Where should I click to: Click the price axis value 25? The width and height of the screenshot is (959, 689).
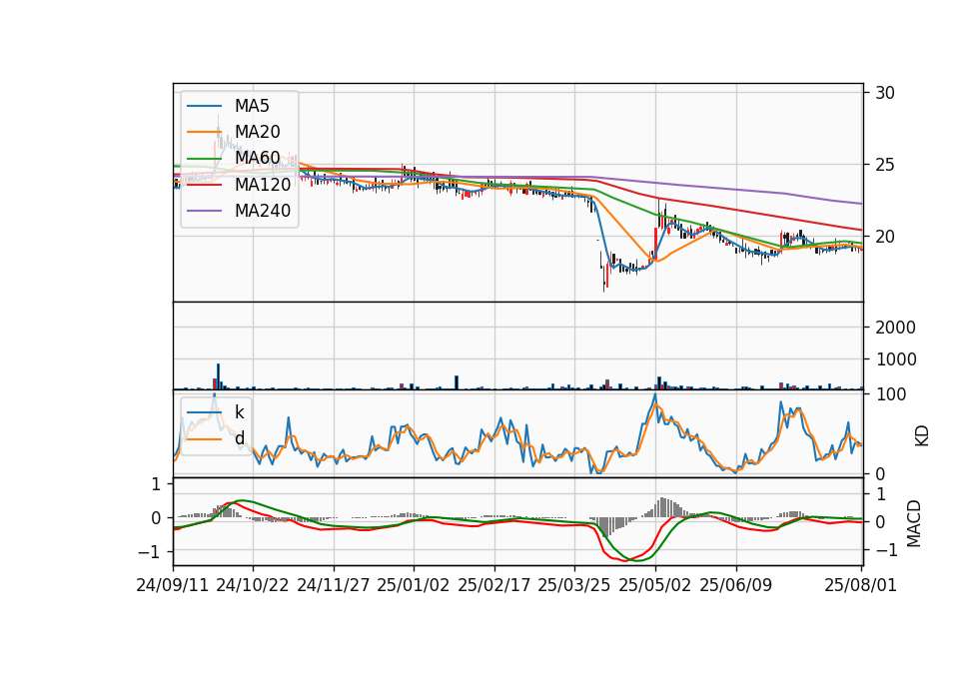[x=885, y=165]
